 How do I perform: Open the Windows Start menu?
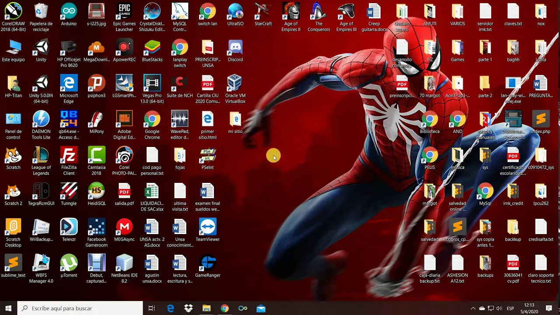8,308
